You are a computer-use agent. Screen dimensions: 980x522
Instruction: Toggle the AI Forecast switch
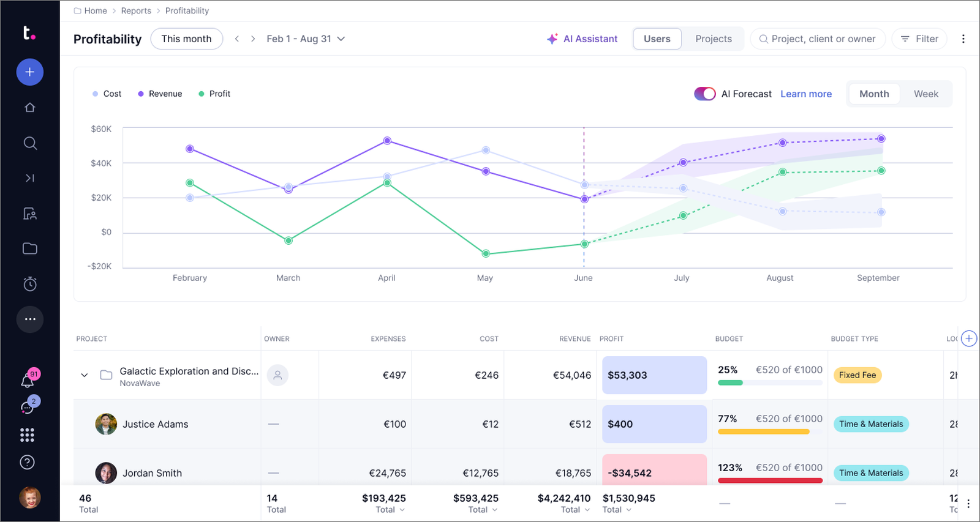[704, 94]
